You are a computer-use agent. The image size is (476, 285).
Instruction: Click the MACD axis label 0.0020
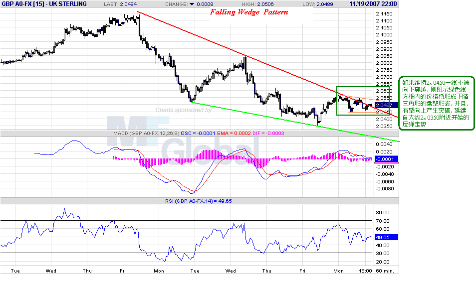pyautogui.click(x=384, y=152)
